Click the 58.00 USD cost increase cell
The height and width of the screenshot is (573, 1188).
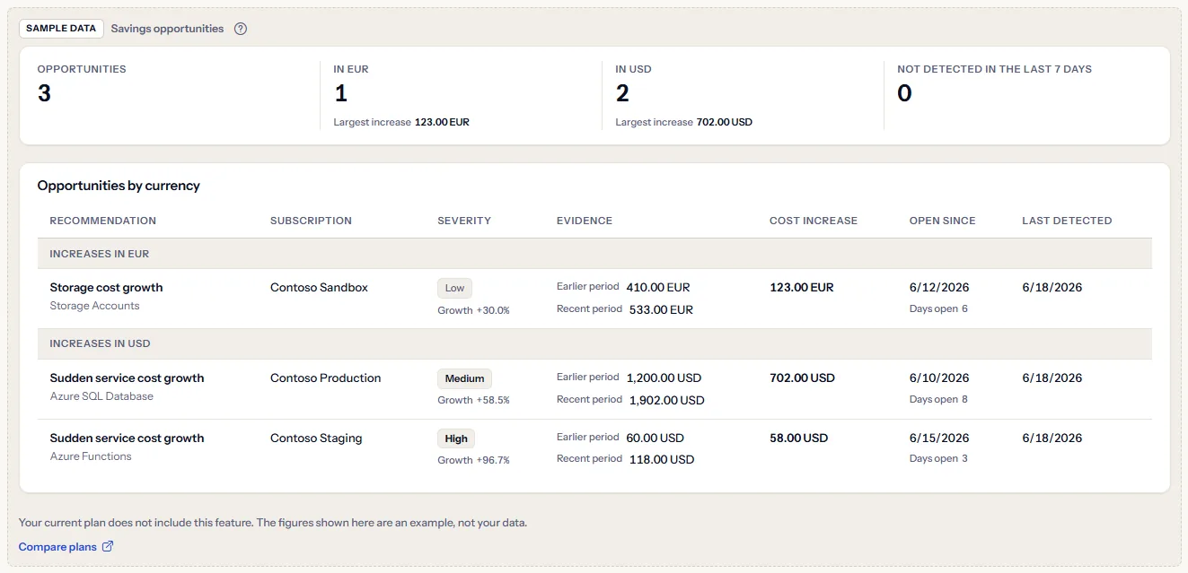tap(798, 438)
